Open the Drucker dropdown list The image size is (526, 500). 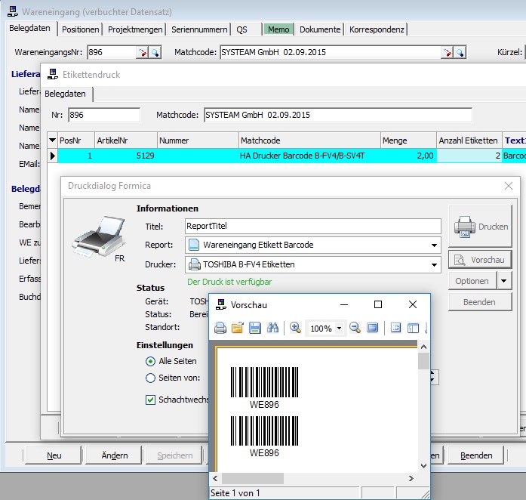click(434, 264)
